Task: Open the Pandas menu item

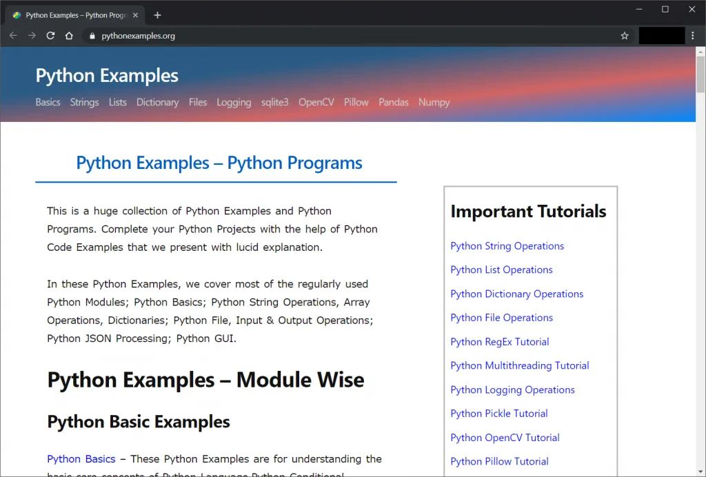Action: click(x=394, y=102)
